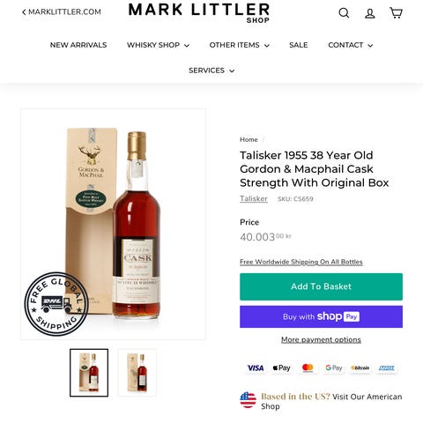Click the Add To Basket button
The image size is (423, 423).
[321, 286]
